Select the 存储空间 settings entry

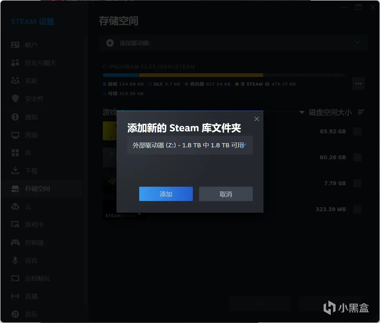[x=42, y=188]
